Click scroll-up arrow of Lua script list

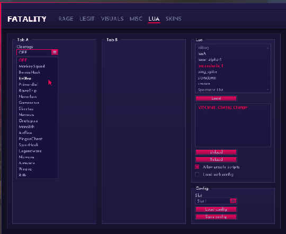coord(268,48)
